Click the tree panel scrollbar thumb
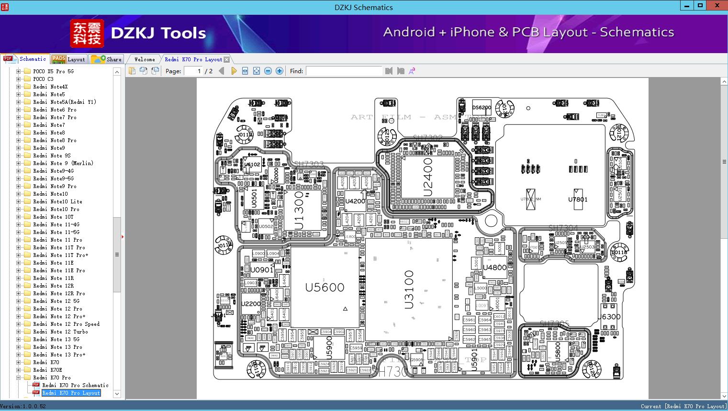 coord(117,255)
